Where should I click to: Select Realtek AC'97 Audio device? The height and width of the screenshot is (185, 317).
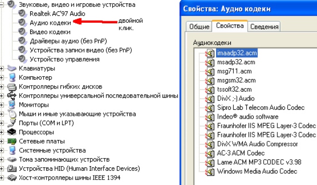tap(57, 14)
